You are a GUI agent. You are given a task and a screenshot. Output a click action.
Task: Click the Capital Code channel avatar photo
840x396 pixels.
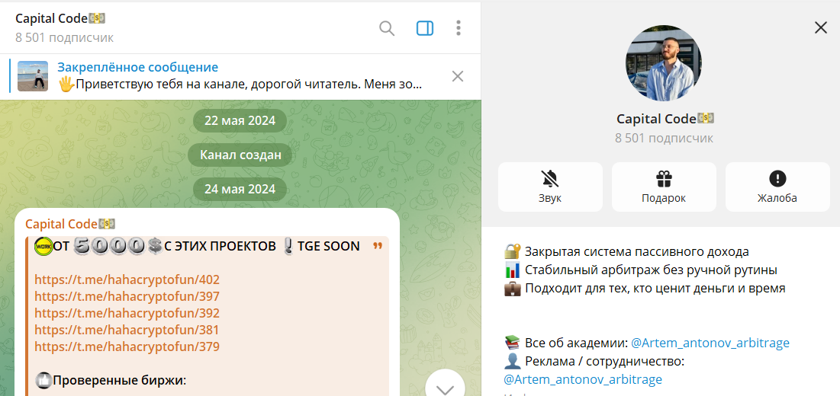pos(663,64)
